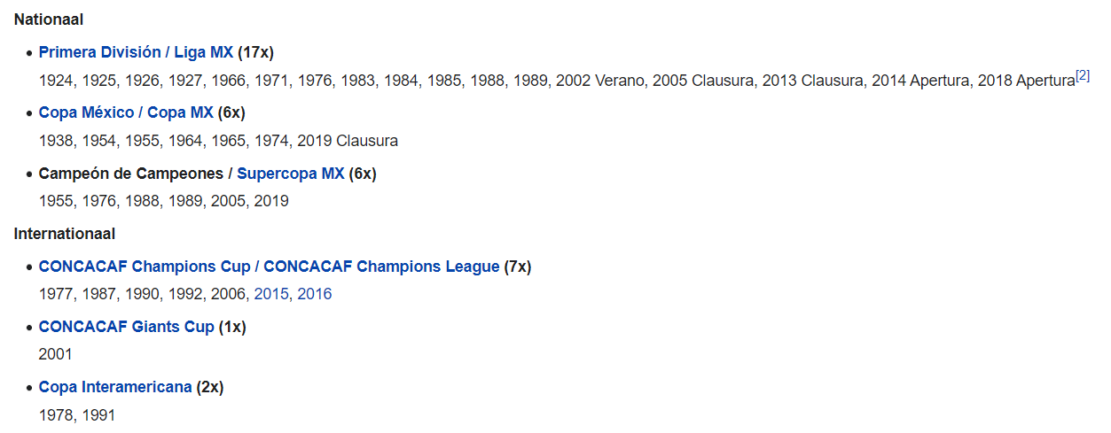Click the (17x) title count
Image resolution: width=1111 pixels, height=433 pixels.
point(255,52)
